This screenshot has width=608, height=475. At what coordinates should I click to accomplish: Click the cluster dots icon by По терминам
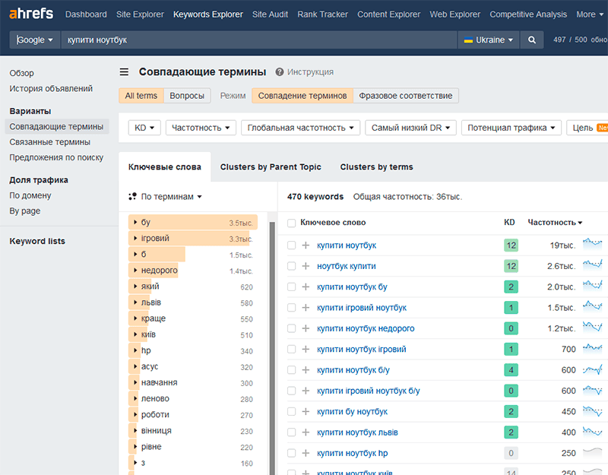point(132,197)
